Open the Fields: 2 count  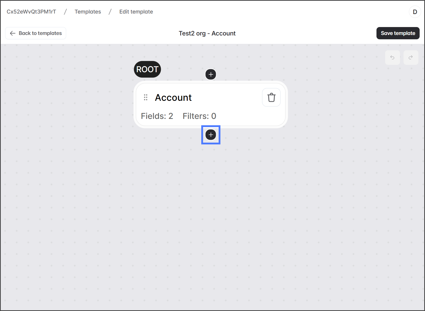(157, 116)
